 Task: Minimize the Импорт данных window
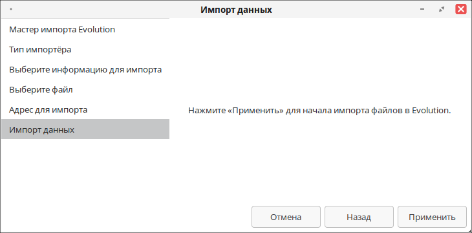[422, 9]
